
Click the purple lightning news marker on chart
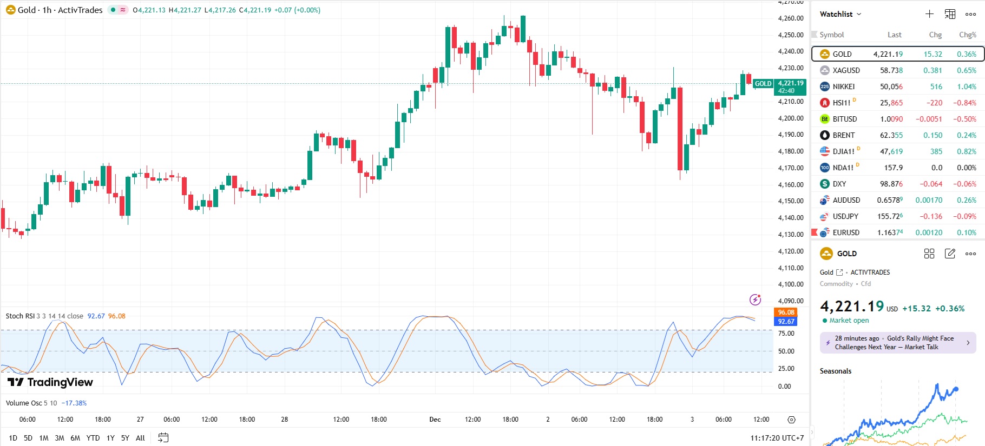755,299
